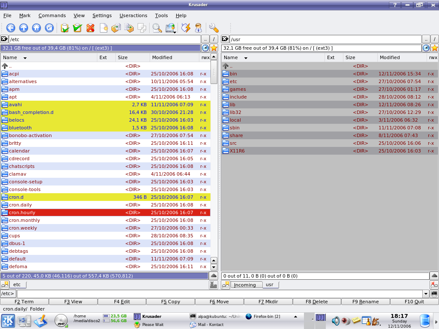Click the F9 Rename button
The height and width of the screenshot is (329, 439).
365,302
